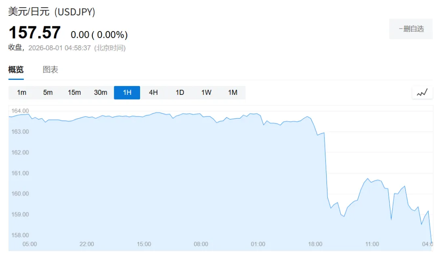436x253 pixels.
Task: Open the 图表 chart tab
Action: point(50,69)
